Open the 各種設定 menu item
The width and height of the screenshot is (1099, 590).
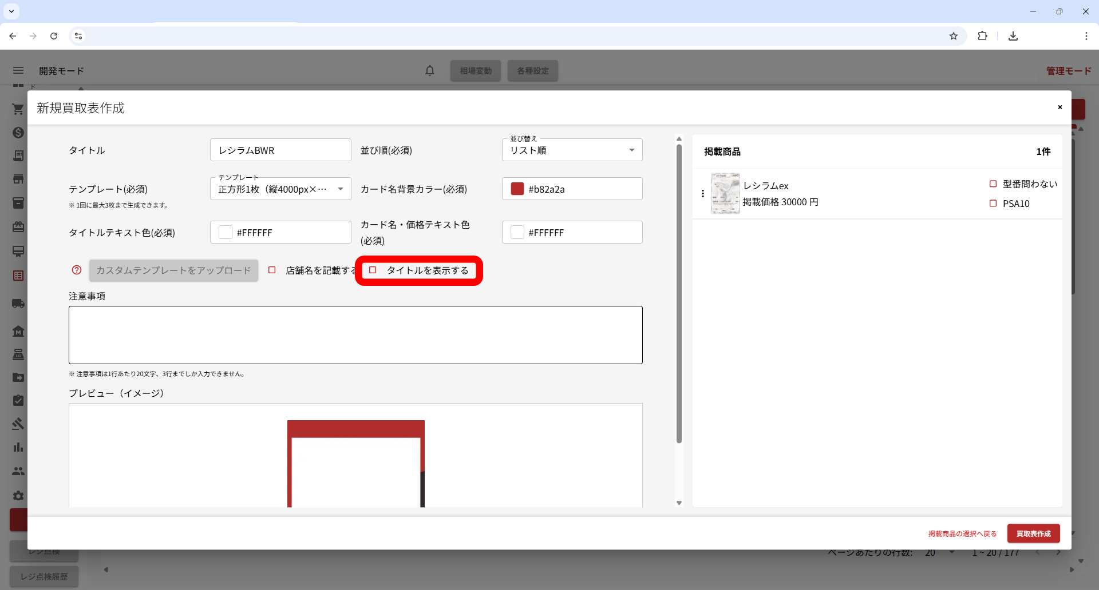[532, 71]
